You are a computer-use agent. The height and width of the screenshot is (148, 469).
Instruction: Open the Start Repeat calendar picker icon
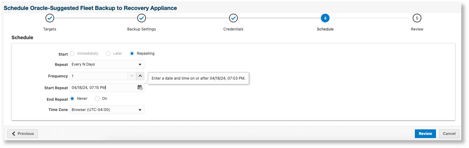pos(140,88)
